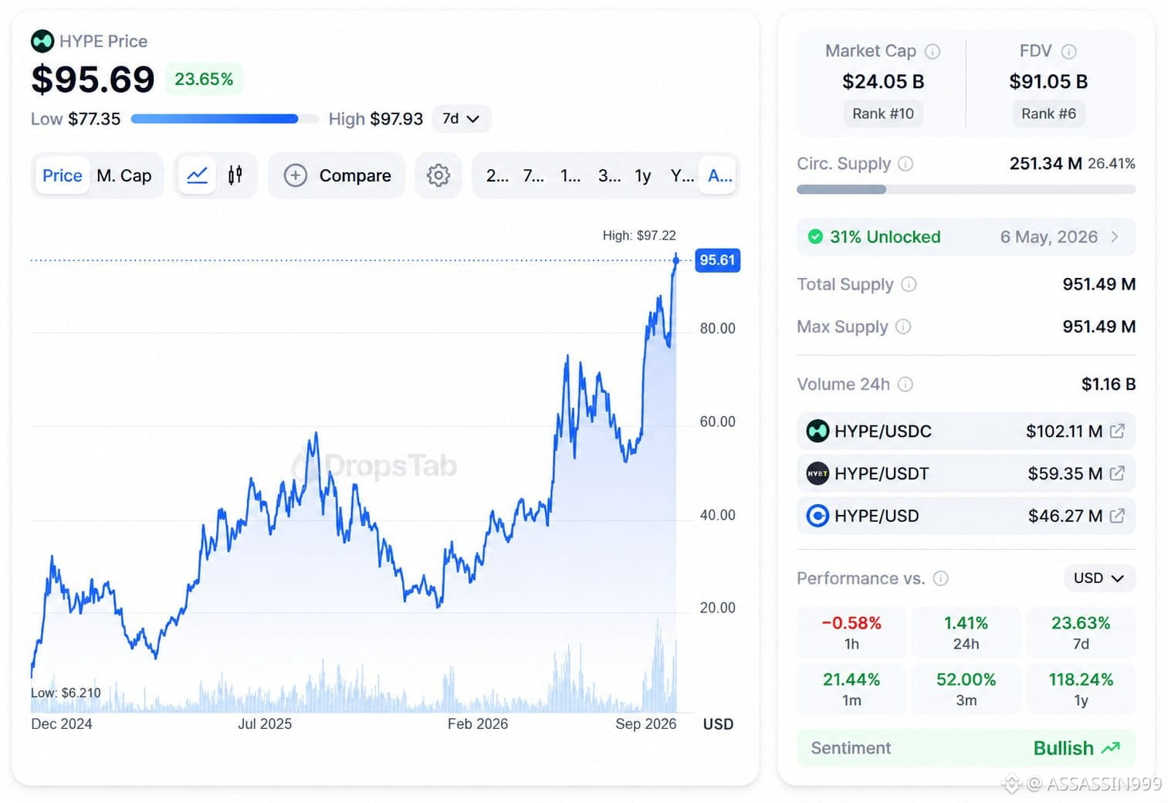Open chart settings gear icon
Screen dimensions: 1168x803
[x=438, y=175]
